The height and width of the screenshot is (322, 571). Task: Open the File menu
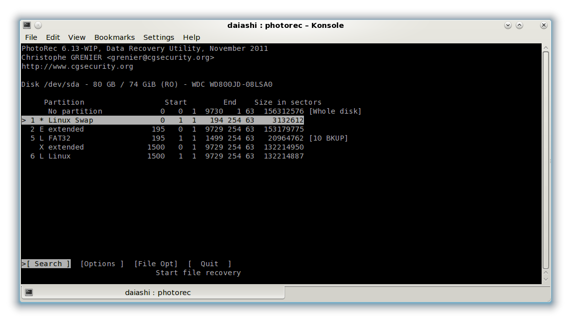(31, 37)
